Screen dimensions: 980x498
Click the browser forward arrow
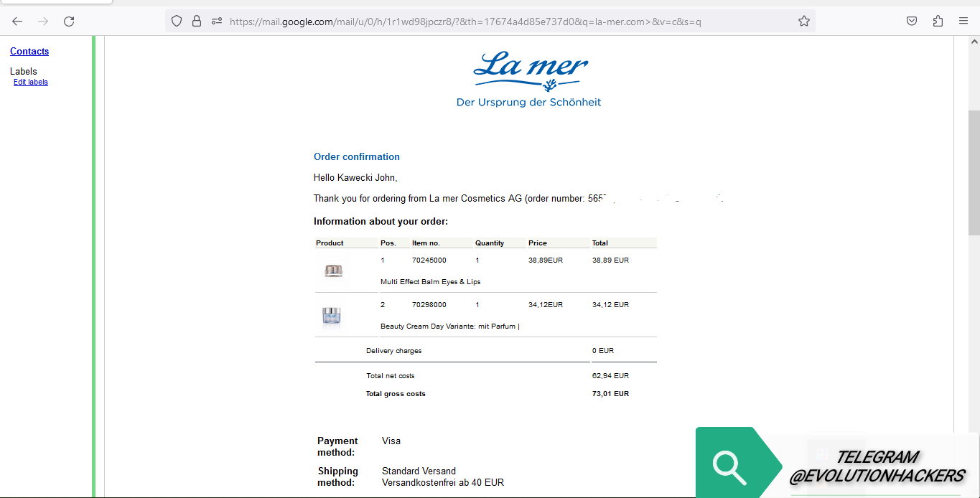pos(43,22)
